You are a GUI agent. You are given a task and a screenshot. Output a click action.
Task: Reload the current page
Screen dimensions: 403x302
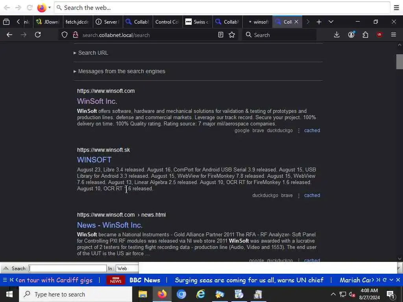[x=38, y=35]
